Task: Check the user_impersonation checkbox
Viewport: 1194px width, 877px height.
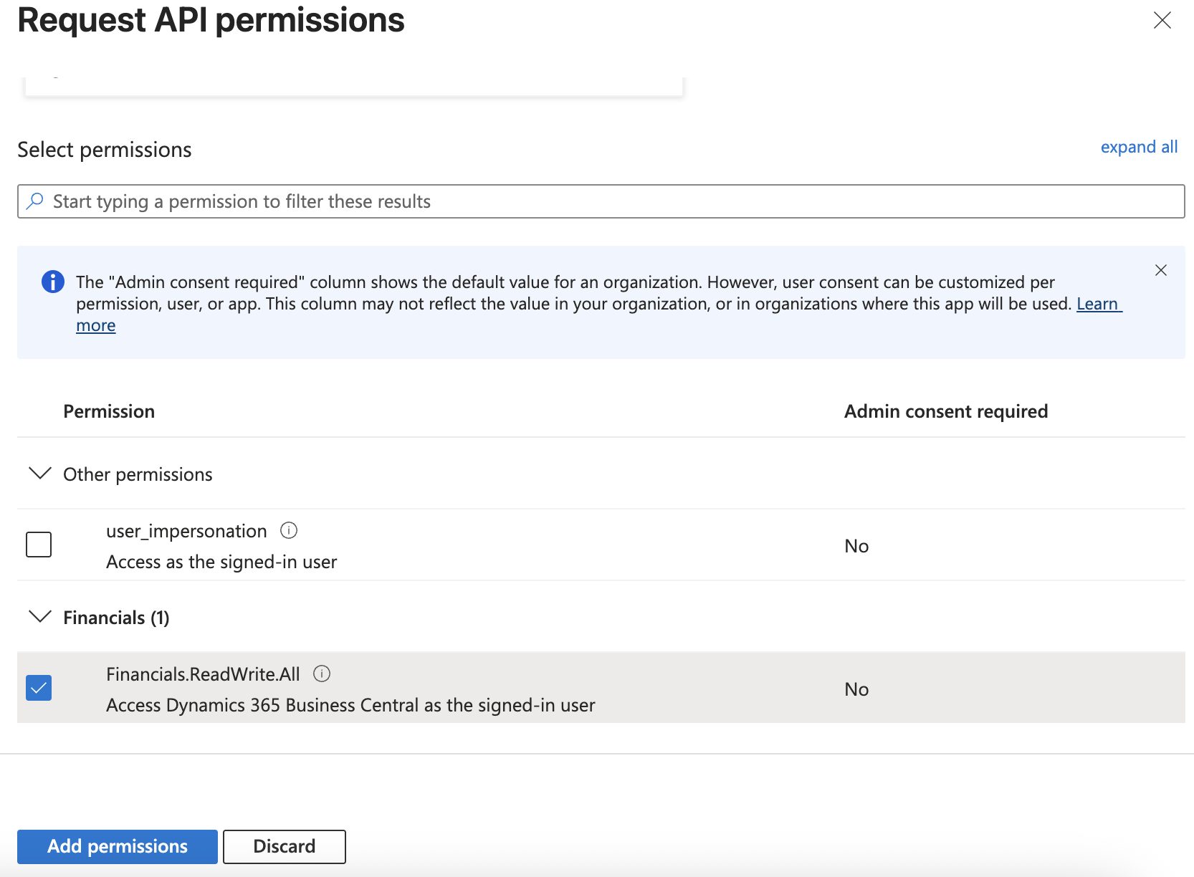Action: 39,545
